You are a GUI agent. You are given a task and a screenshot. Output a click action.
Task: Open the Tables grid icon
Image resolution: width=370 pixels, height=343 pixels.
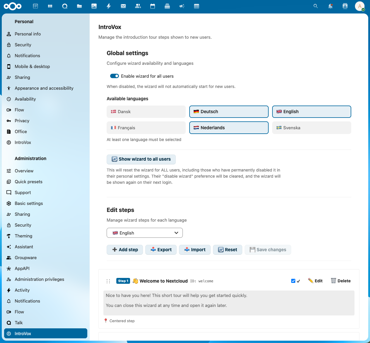coord(197,6)
